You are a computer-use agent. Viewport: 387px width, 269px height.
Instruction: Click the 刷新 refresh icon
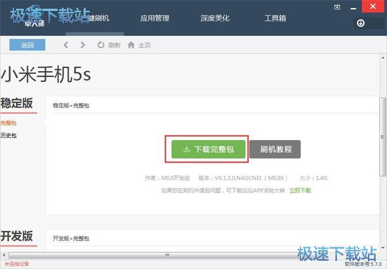click(x=101, y=45)
